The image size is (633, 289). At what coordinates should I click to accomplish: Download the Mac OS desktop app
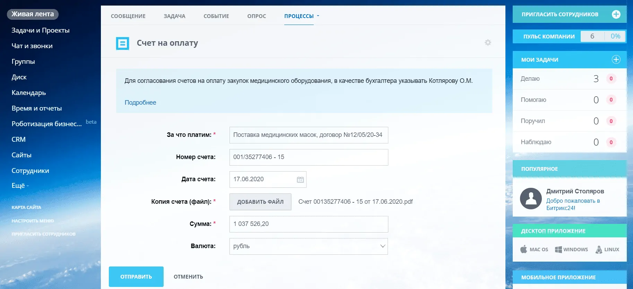(534, 249)
